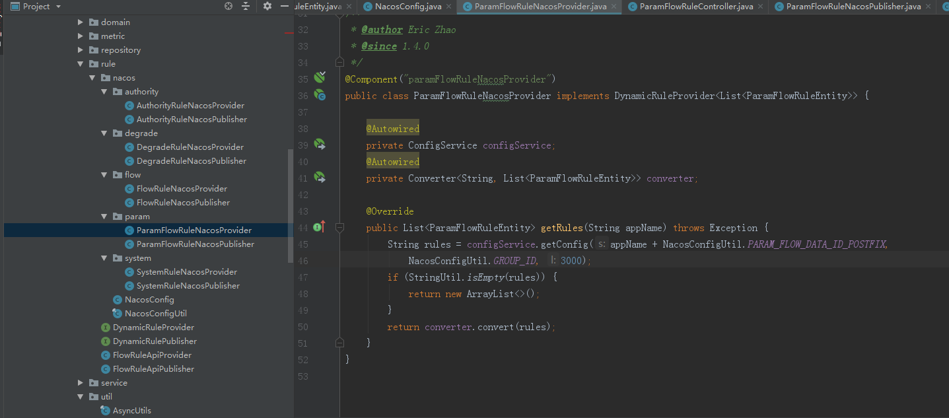Screen dimensions: 949x418
Task: Collapse the flow folder
Action: 104,175
